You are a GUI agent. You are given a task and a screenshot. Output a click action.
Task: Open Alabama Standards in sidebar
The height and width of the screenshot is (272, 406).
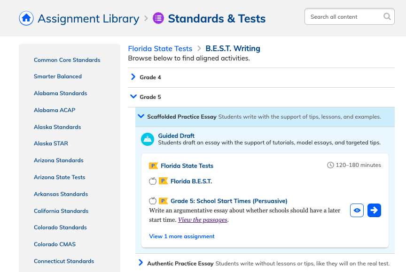(x=60, y=93)
